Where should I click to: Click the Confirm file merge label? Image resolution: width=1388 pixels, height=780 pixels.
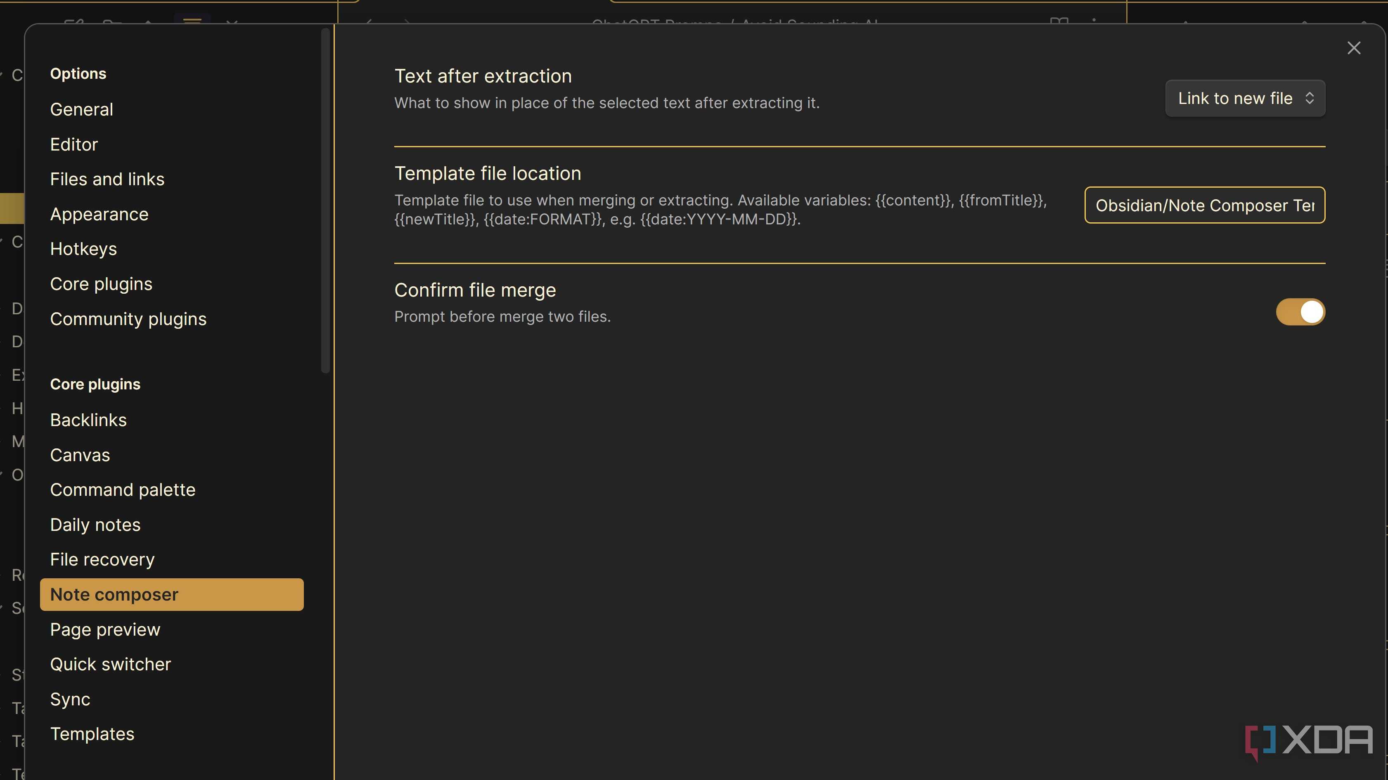coord(475,290)
